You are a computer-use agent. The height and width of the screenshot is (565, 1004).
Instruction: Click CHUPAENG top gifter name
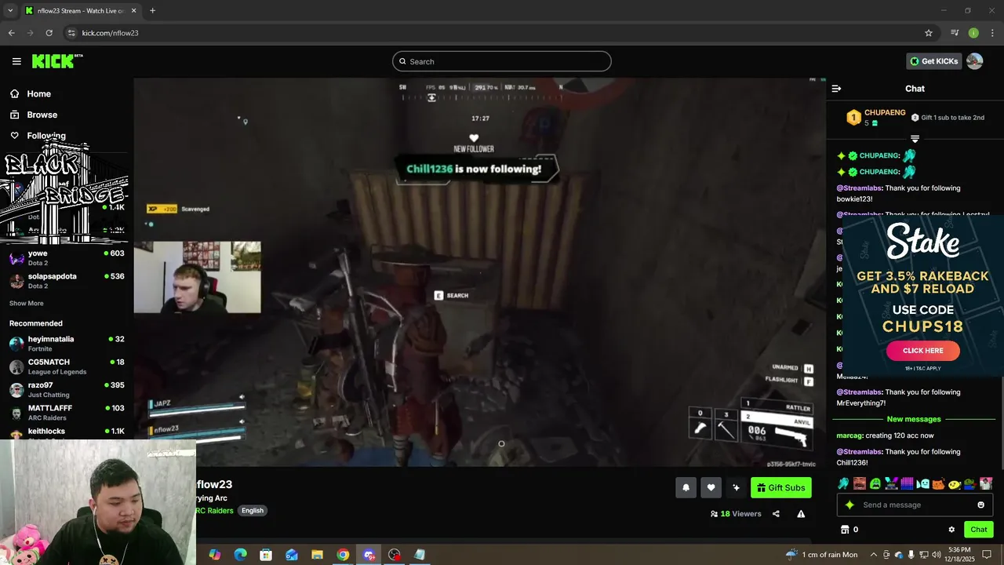pyautogui.click(x=885, y=113)
